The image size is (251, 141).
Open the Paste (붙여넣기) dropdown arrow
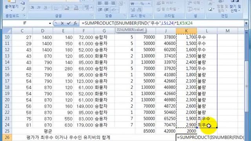(x=11, y=11)
